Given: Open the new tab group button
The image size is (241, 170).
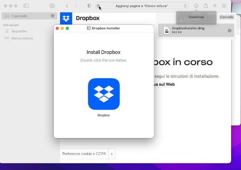Looking at the screenshot, I should pyautogui.click(x=52, y=6).
